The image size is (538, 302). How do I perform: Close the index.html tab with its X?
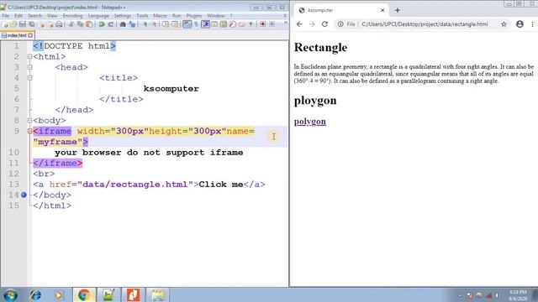tap(30, 35)
